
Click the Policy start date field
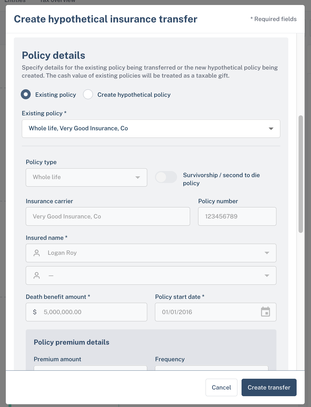[x=216, y=312]
